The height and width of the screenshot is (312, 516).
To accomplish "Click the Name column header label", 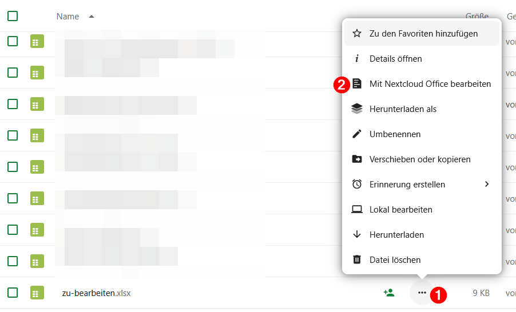I will [68, 17].
